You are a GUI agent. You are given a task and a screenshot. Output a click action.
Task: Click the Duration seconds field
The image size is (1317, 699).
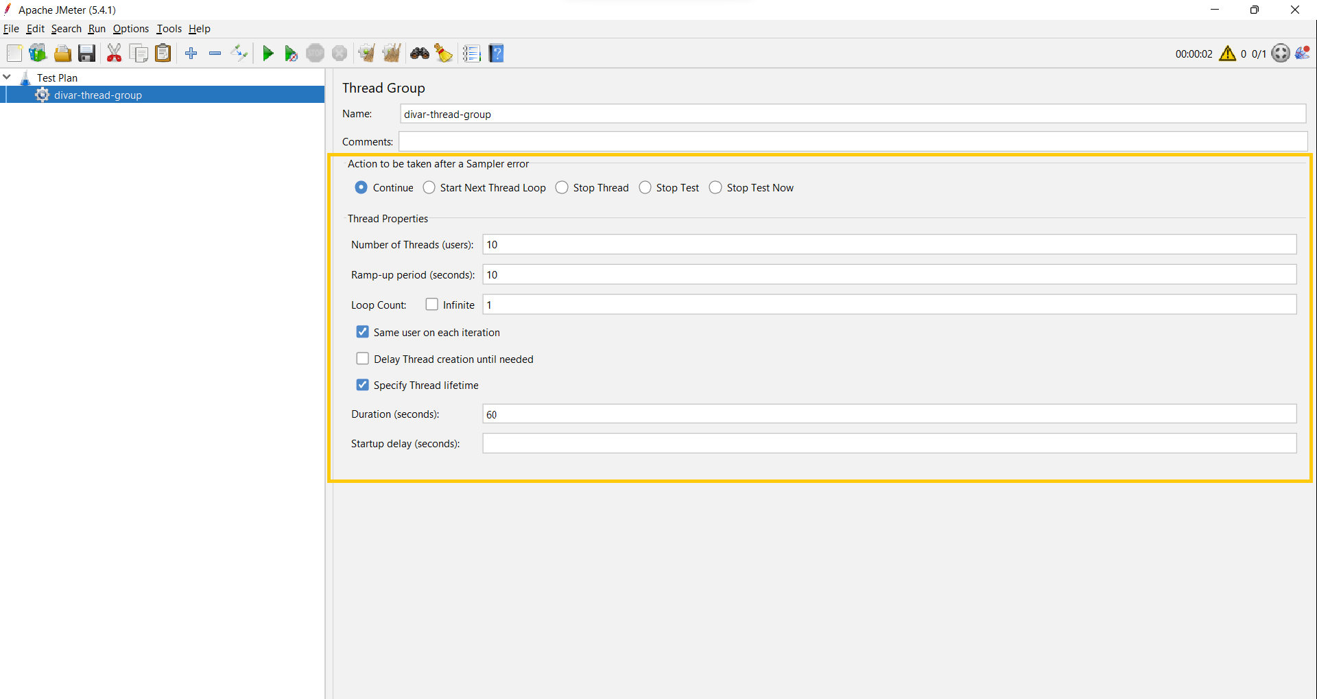[889, 414]
